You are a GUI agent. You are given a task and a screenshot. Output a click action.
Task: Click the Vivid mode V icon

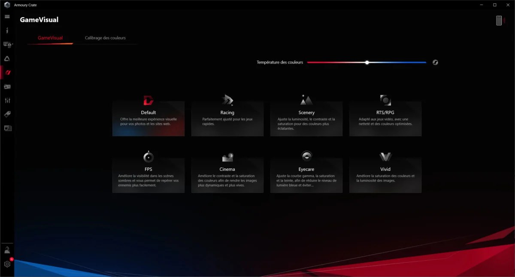point(385,157)
